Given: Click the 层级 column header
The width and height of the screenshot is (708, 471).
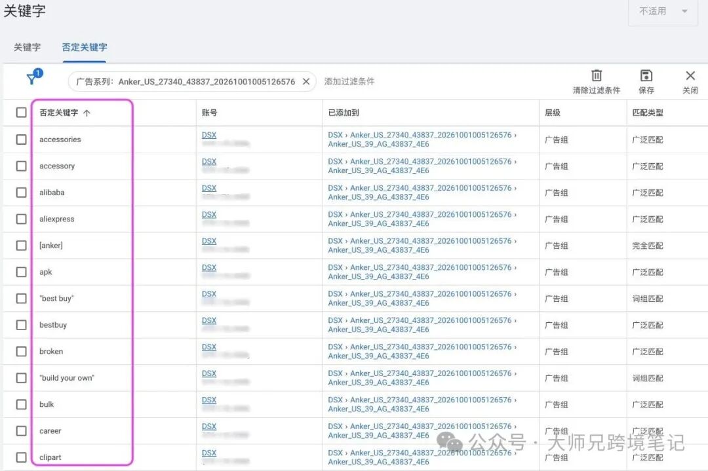Looking at the screenshot, I should [x=553, y=113].
